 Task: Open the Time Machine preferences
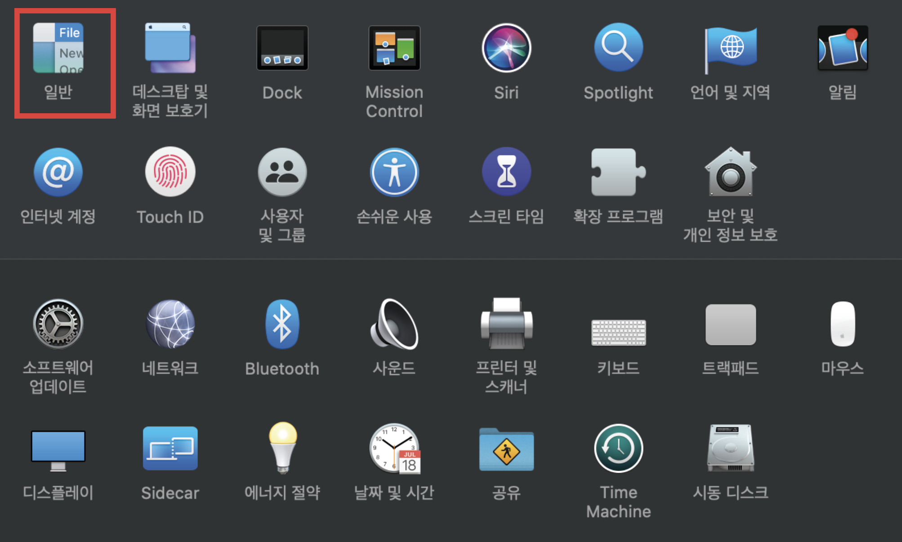tap(618, 449)
